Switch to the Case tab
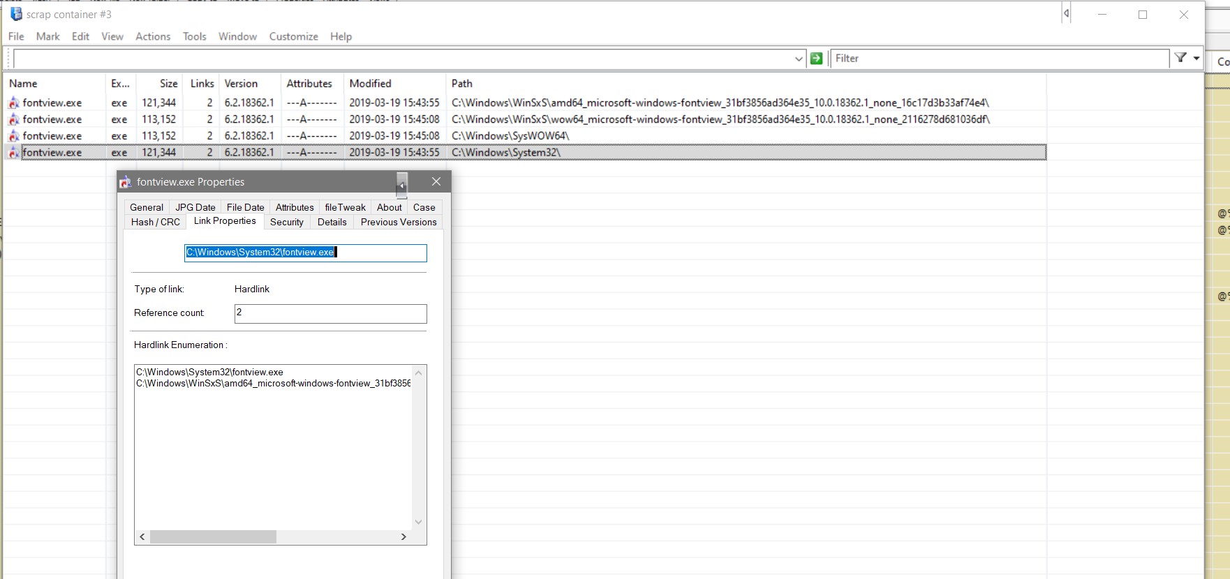 (x=424, y=207)
